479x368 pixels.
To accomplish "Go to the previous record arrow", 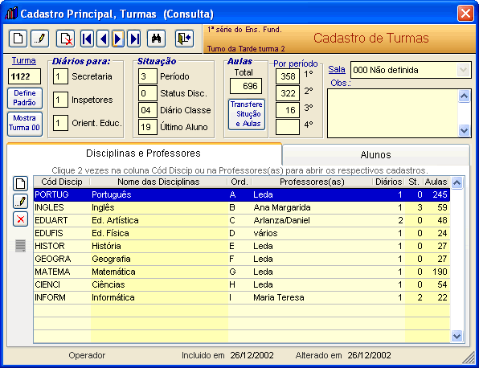I will click(x=103, y=39).
